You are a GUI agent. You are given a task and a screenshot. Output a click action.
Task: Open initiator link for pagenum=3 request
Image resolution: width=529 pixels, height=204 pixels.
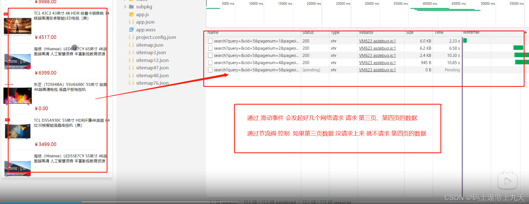pos(377,56)
